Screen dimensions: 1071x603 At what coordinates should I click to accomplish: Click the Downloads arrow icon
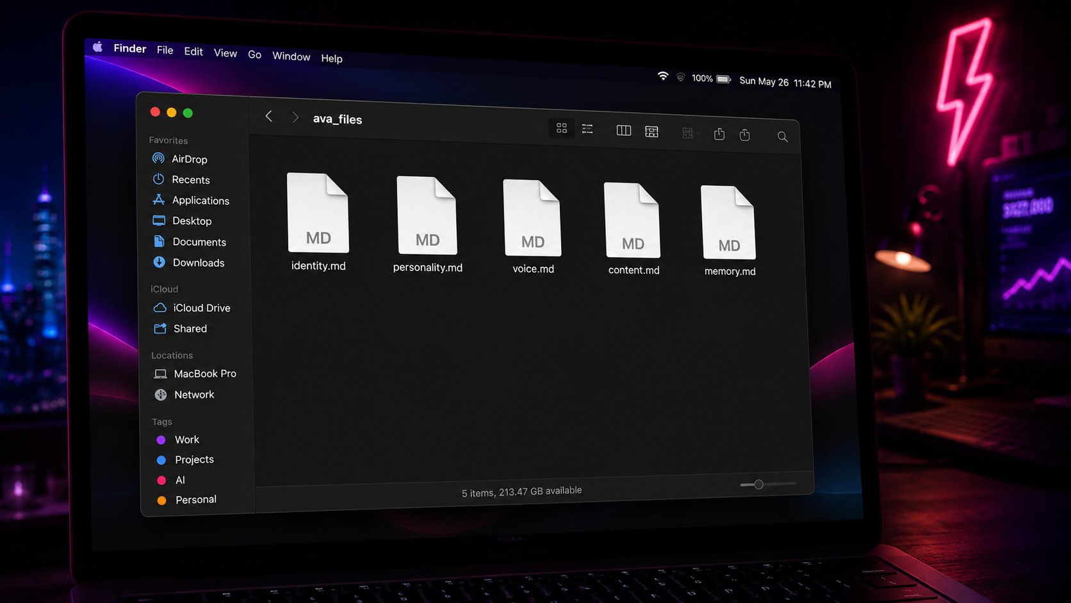click(x=159, y=262)
